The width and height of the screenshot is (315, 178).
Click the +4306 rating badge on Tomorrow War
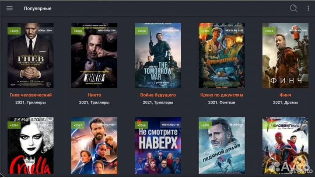tap(141, 31)
